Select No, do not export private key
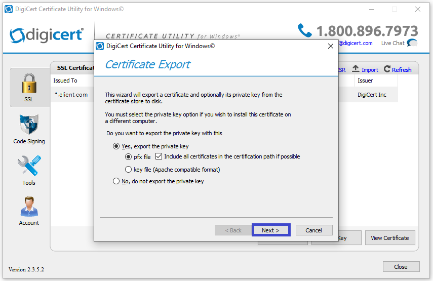Screen dimensions: 433x281 116,181
